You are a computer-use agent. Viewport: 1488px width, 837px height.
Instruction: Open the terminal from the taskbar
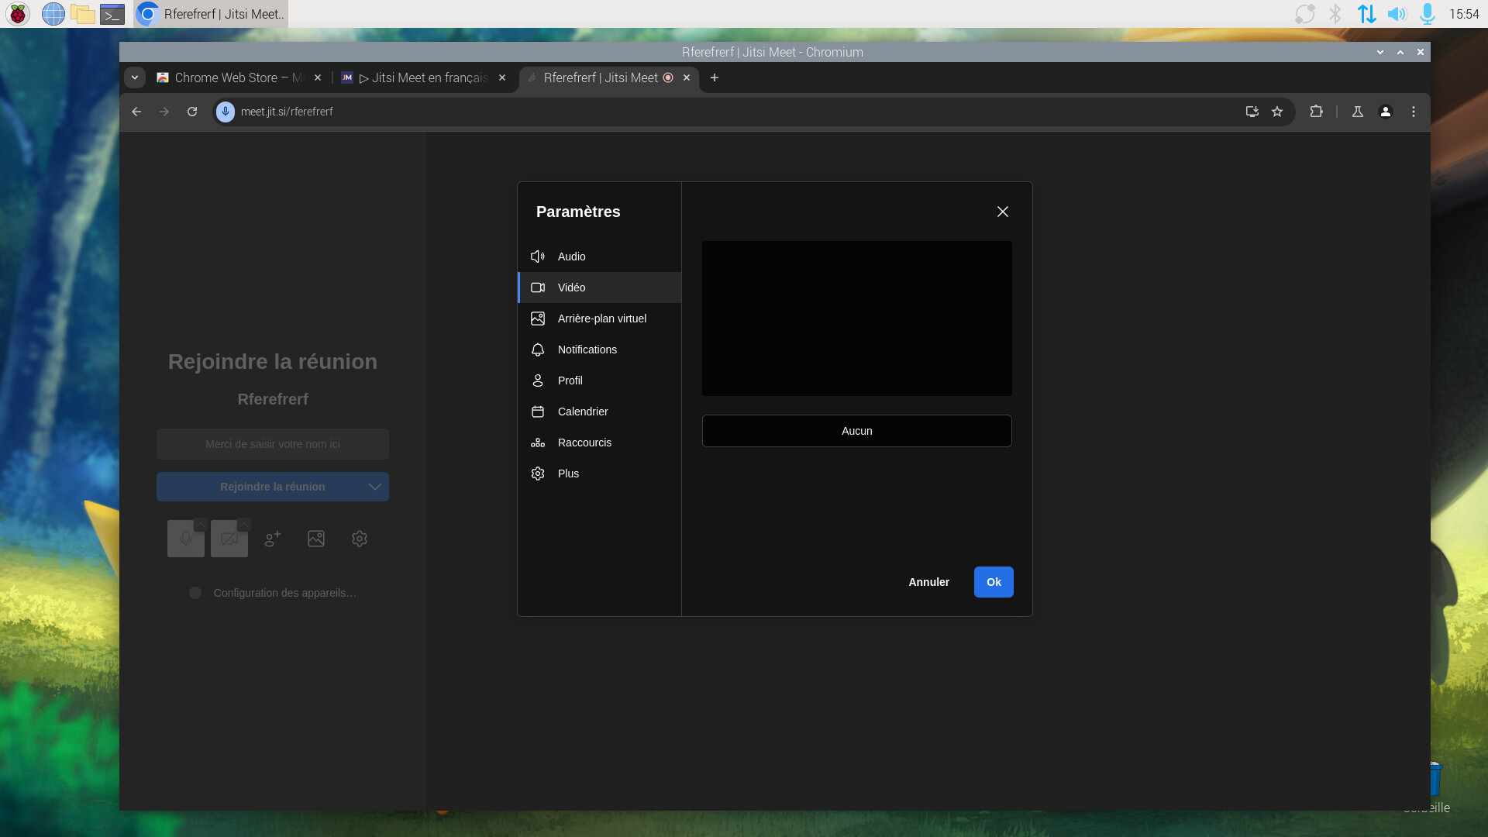pyautogui.click(x=112, y=14)
